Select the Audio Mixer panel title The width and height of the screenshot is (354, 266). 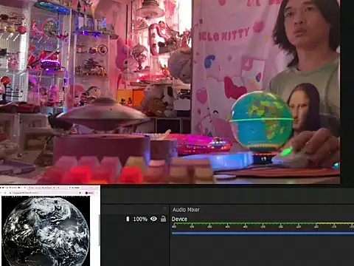click(x=186, y=210)
